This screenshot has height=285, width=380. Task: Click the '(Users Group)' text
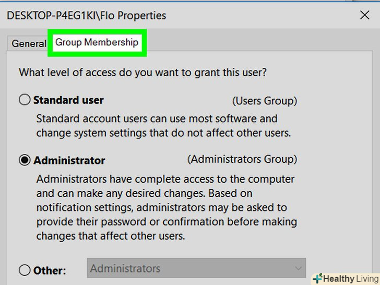point(265,100)
